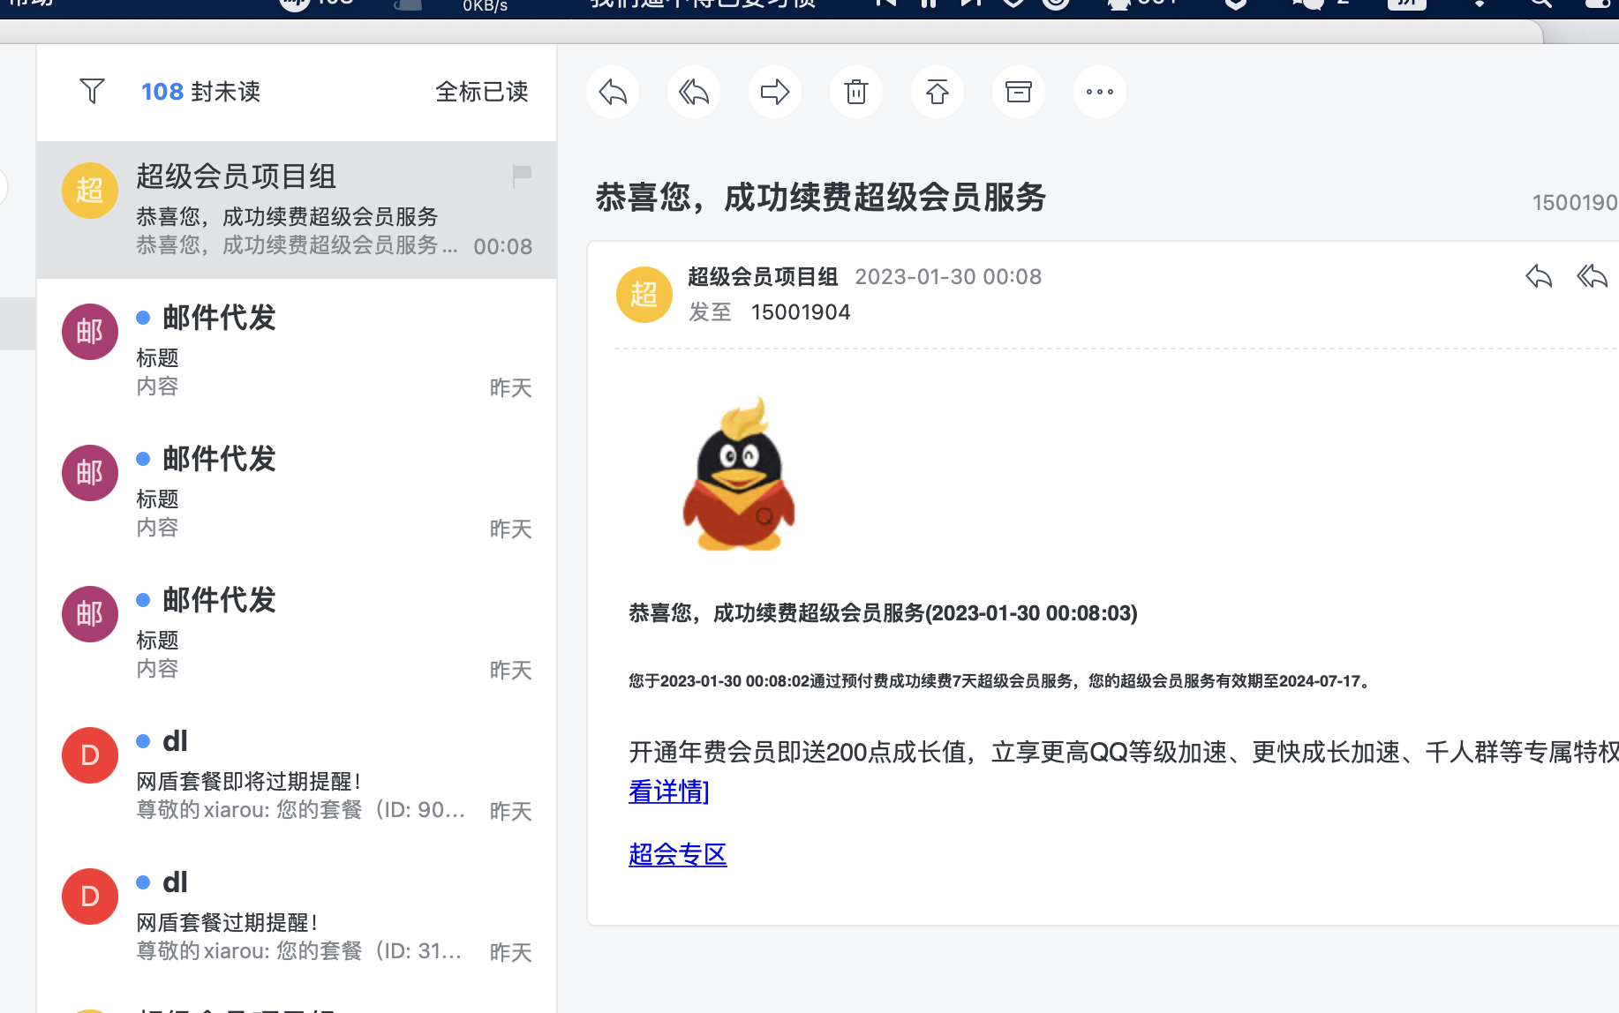The width and height of the screenshot is (1619, 1013).
Task: Click the subject heading 恭喜您,成功续费超级会员服务
Action: pyautogui.click(x=821, y=197)
